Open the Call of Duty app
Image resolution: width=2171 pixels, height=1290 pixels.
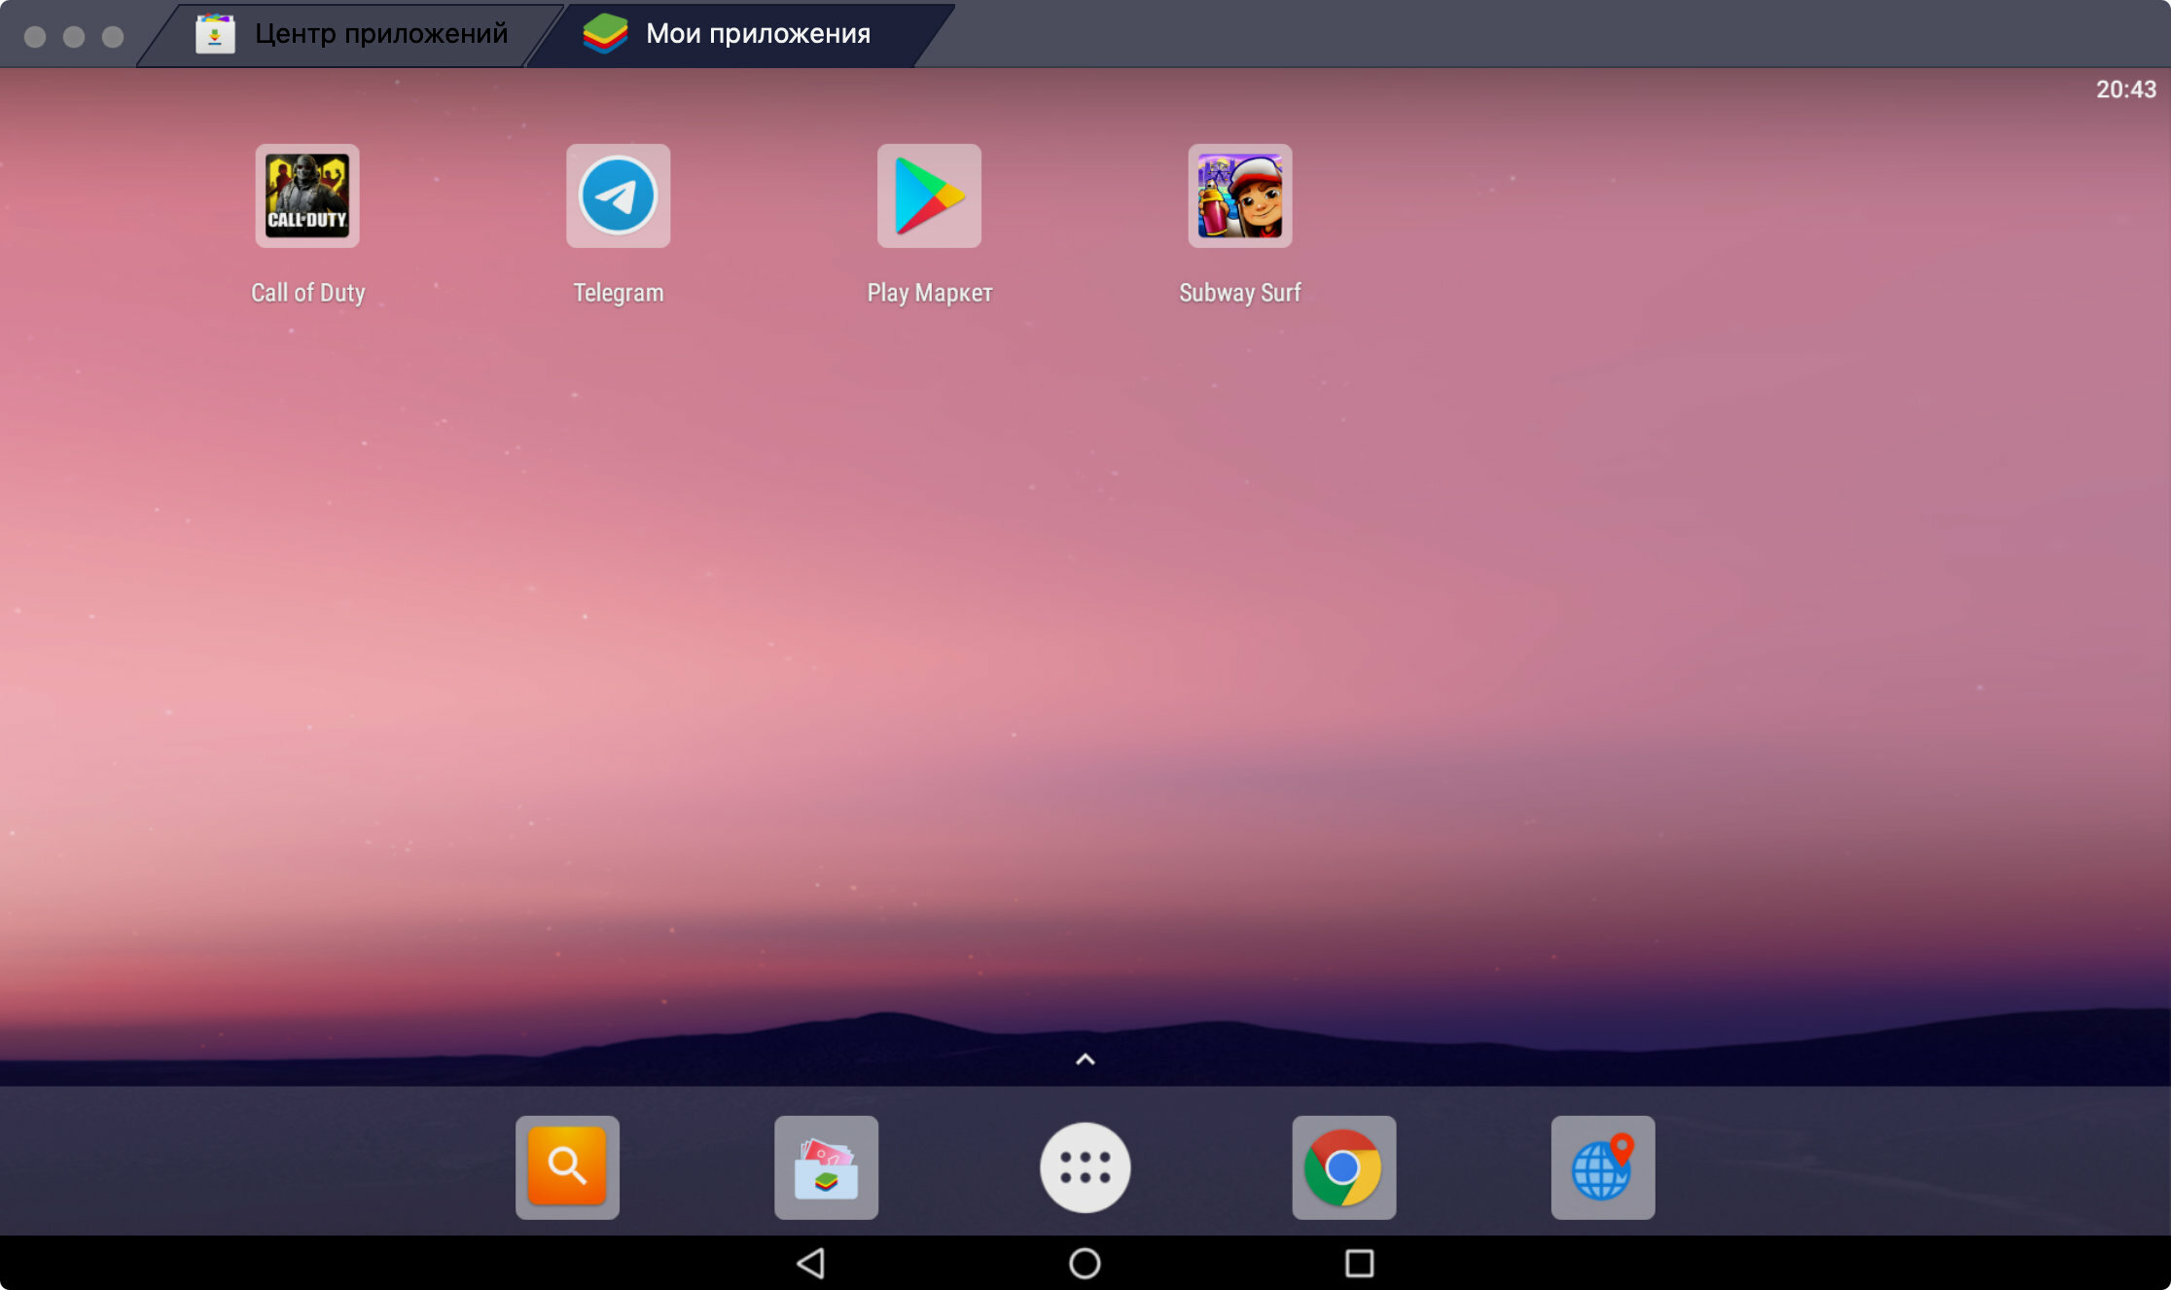pos(307,196)
